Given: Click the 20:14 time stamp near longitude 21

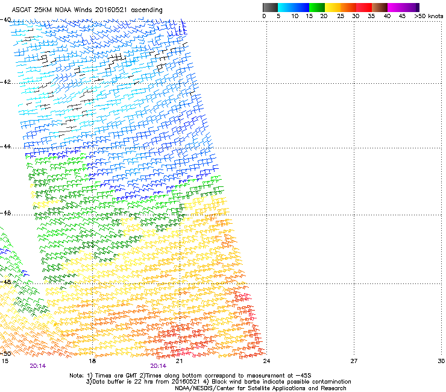Looking at the screenshot, I should 158,366.
